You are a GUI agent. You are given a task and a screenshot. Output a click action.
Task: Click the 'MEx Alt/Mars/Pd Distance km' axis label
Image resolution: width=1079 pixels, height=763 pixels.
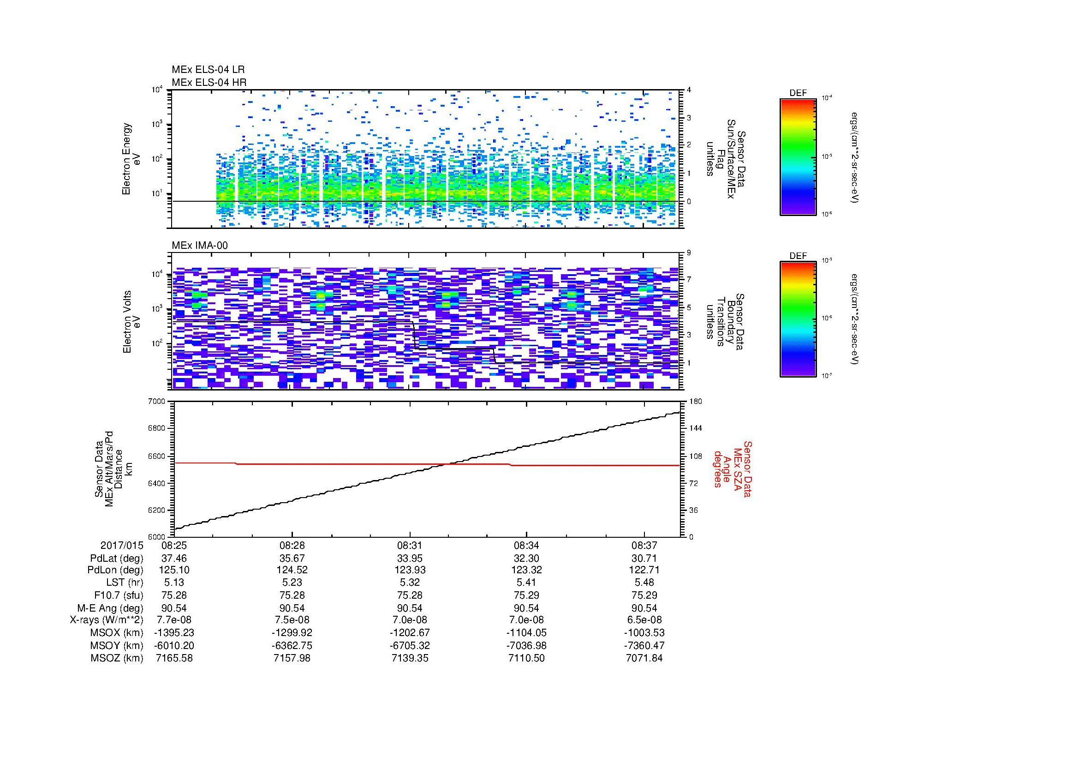click(x=113, y=469)
